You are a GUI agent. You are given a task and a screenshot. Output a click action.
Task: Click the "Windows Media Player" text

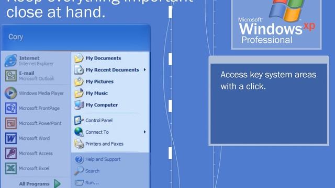pos(41,93)
